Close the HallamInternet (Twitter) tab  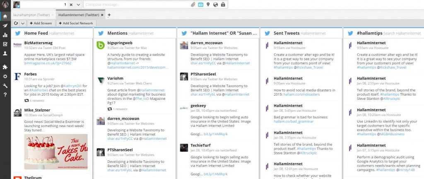point(102,15)
